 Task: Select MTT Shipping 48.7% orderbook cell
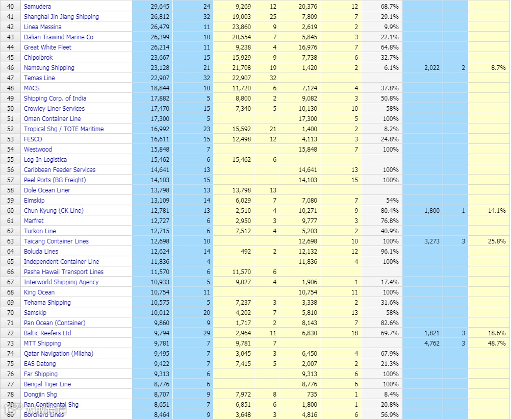pyautogui.click(x=497, y=343)
